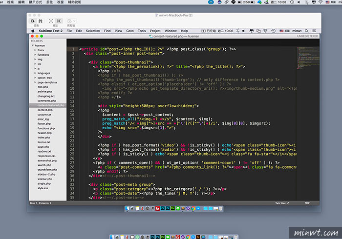Image resolution: width=342 pixels, height=239 pixels.
Task: Open custom.css in the sidebar
Action: pos(44,115)
